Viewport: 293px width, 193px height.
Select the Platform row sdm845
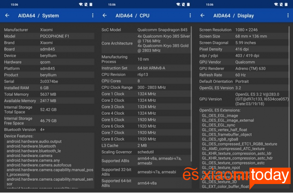(49, 68)
